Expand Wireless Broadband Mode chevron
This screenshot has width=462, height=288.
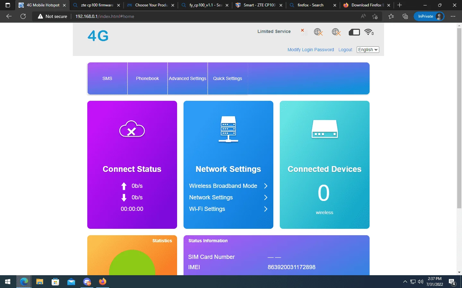coord(266,186)
